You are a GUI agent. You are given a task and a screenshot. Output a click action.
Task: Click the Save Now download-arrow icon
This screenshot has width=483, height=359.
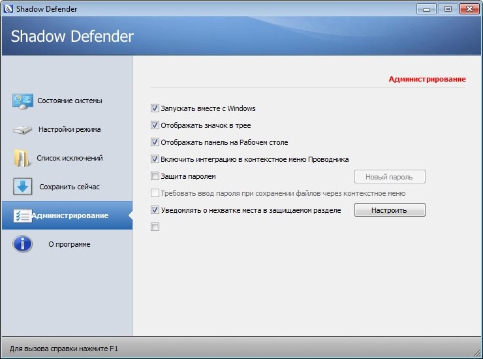[x=23, y=187]
